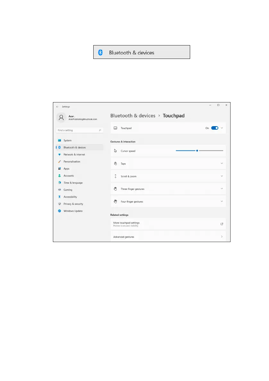
Task: Open Apps in the settings sidebar
Action: [66, 169]
